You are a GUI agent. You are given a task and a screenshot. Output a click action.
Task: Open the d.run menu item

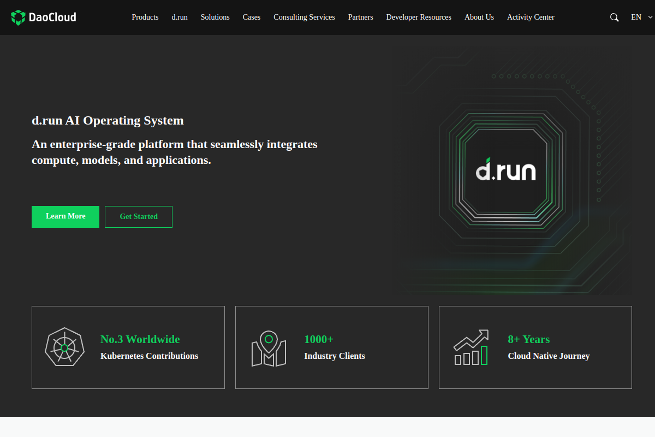click(x=180, y=17)
